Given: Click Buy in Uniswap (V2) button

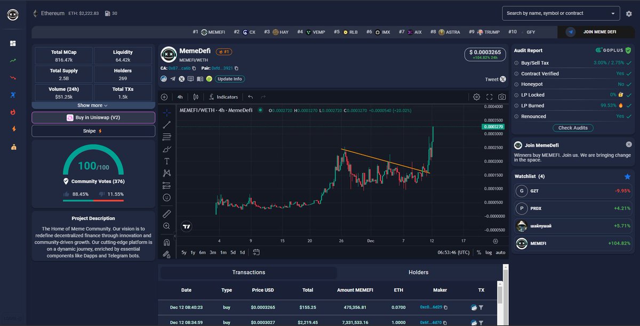Looking at the screenshot, I should tap(93, 118).
